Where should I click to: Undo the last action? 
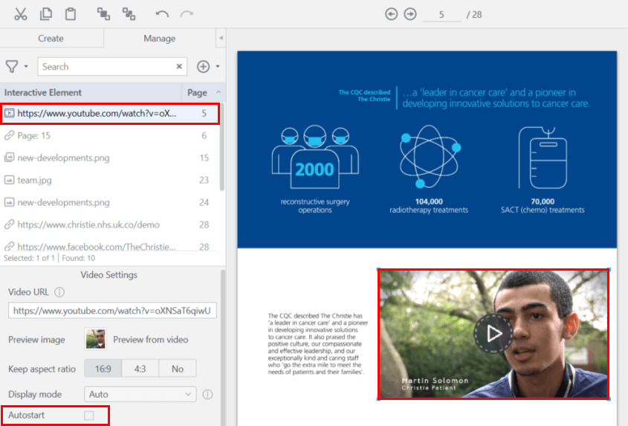pos(162,14)
